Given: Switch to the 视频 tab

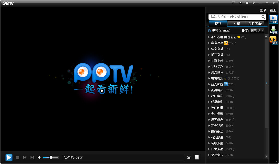Looking at the screenshot, I should click(218, 24).
